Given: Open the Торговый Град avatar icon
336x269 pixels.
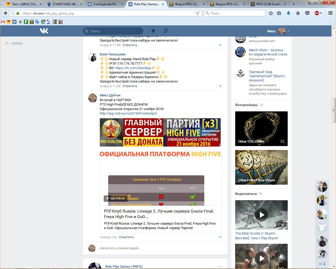Looking at the screenshot, I should pyautogui.click(x=240, y=74).
